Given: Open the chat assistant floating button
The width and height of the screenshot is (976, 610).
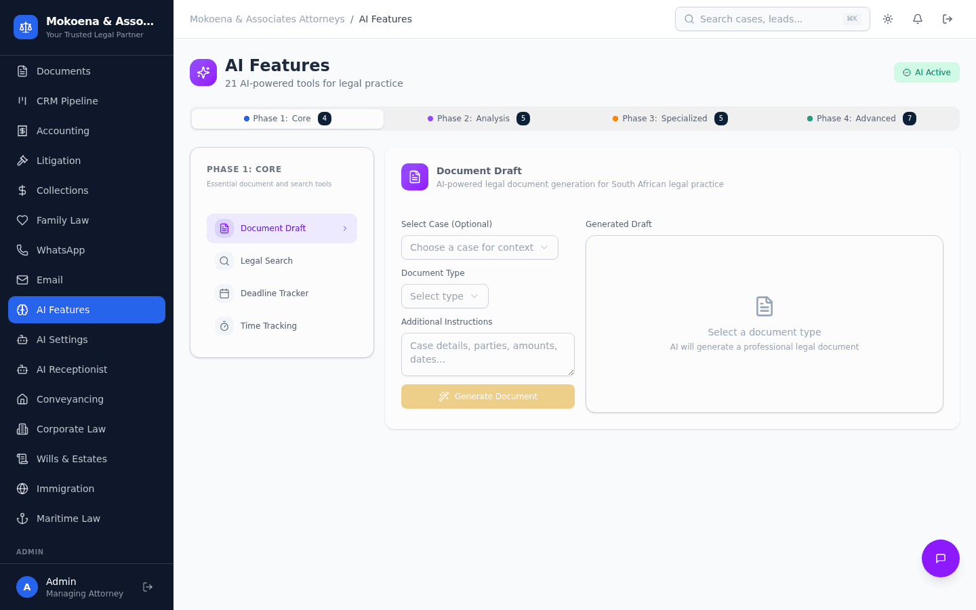Looking at the screenshot, I should (941, 558).
